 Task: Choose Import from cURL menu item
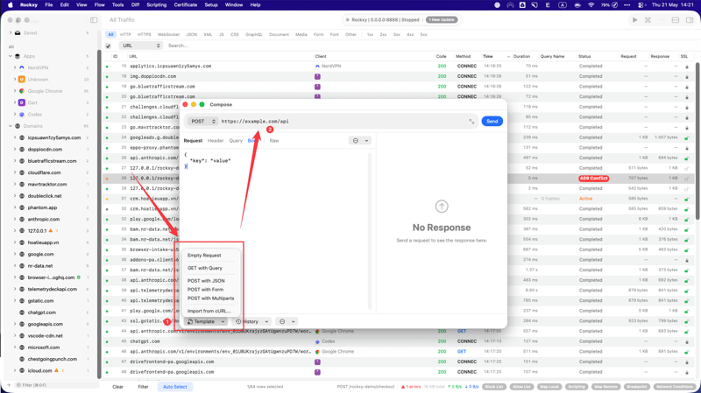point(209,311)
